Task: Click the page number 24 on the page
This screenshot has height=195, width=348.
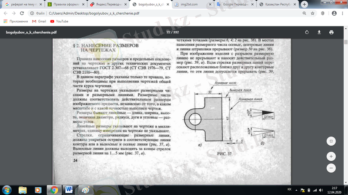Action: [75, 160]
